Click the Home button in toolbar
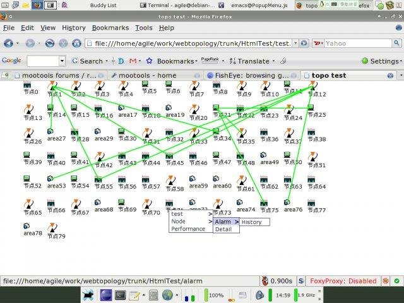Viewport: 404px width, 303px height. click(76, 43)
